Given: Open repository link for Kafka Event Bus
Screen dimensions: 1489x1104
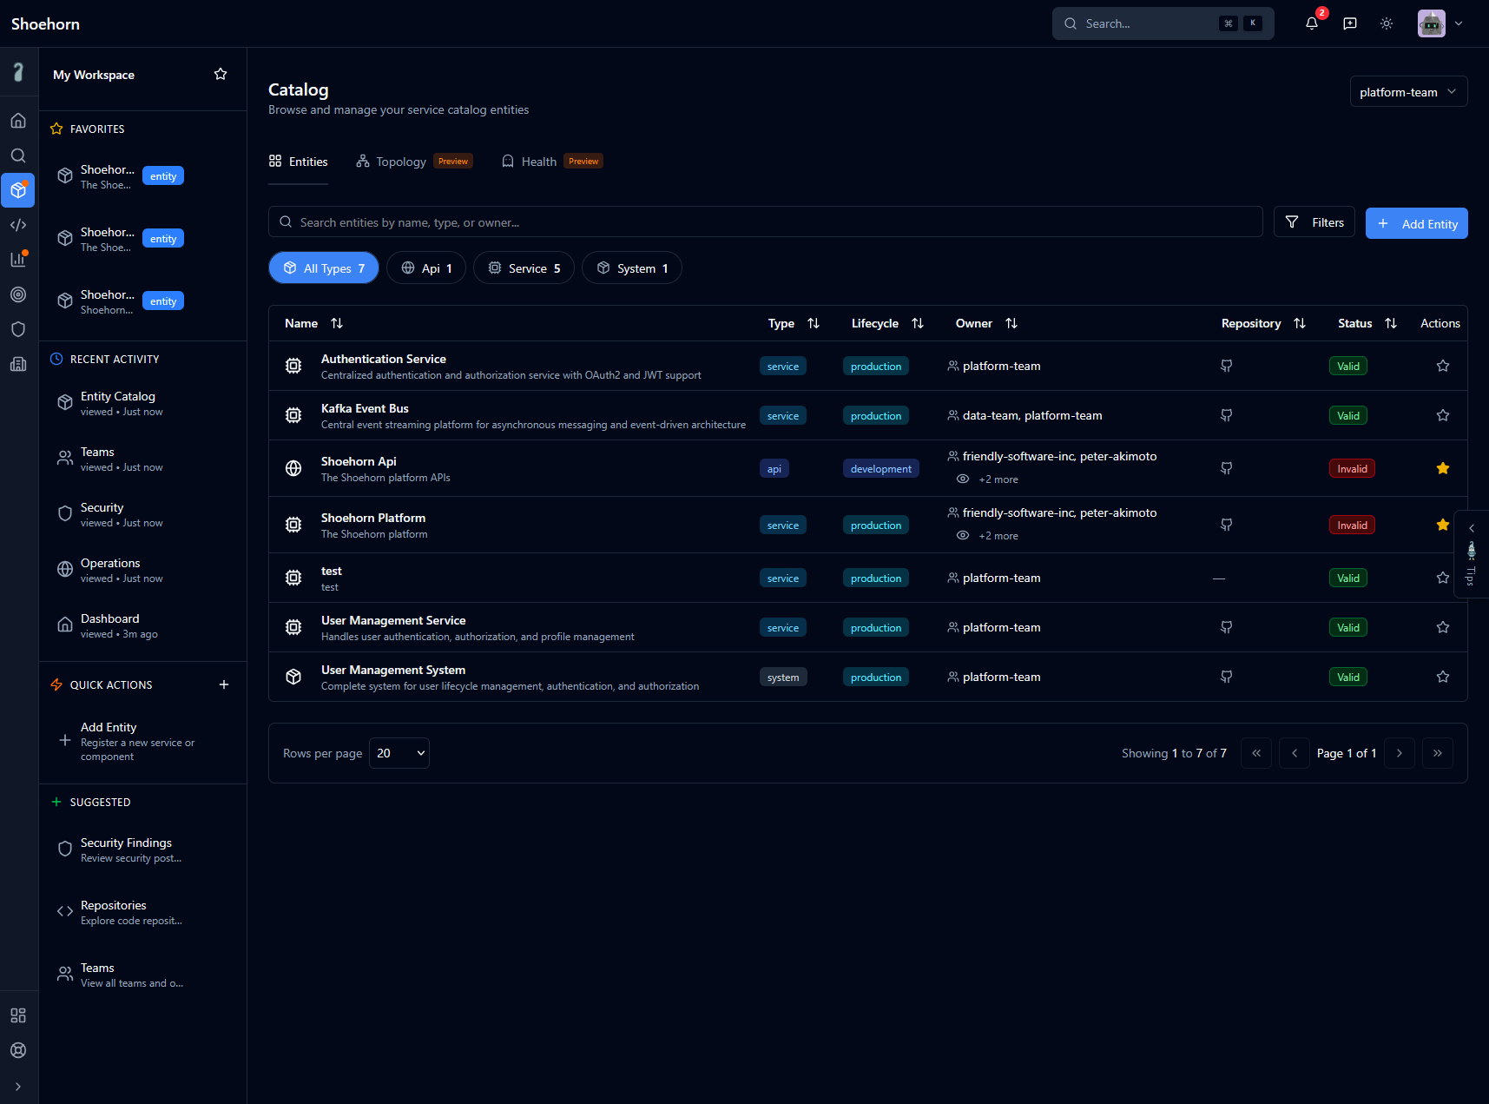Looking at the screenshot, I should coord(1226,415).
